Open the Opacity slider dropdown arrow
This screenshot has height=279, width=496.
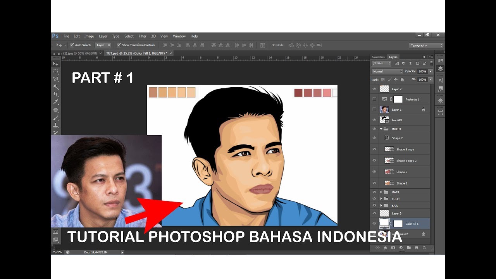pos(430,71)
